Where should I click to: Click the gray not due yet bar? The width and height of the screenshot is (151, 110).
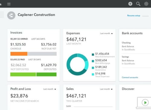coord(42,54)
